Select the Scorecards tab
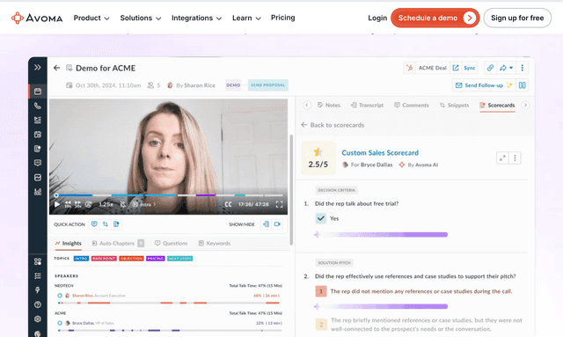Image resolution: width=563 pixels, height=337 pixels. (497, 105)
